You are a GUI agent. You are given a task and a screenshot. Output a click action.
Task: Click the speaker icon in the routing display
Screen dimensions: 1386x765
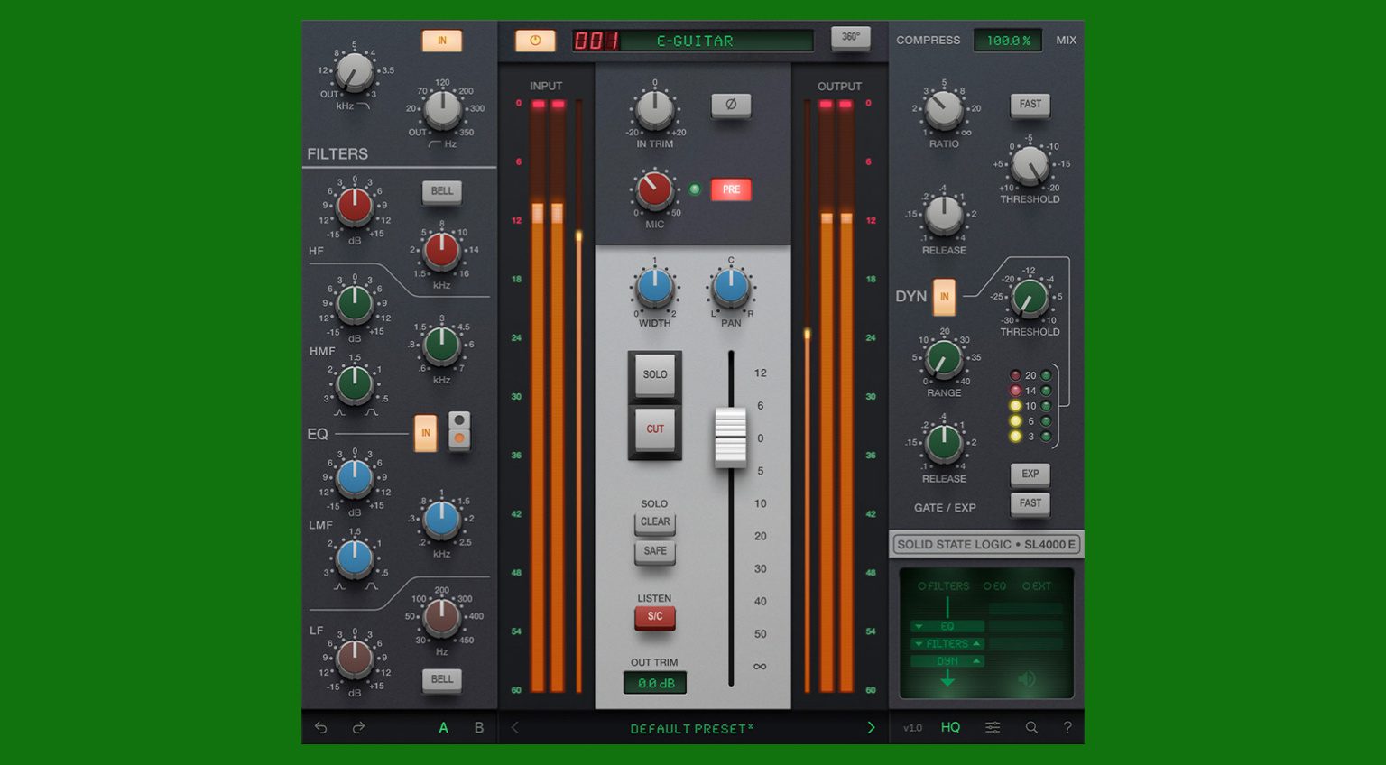(x=1028, y=679)
